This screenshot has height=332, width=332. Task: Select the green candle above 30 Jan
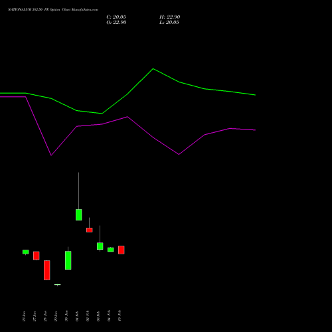pos(68,260)
